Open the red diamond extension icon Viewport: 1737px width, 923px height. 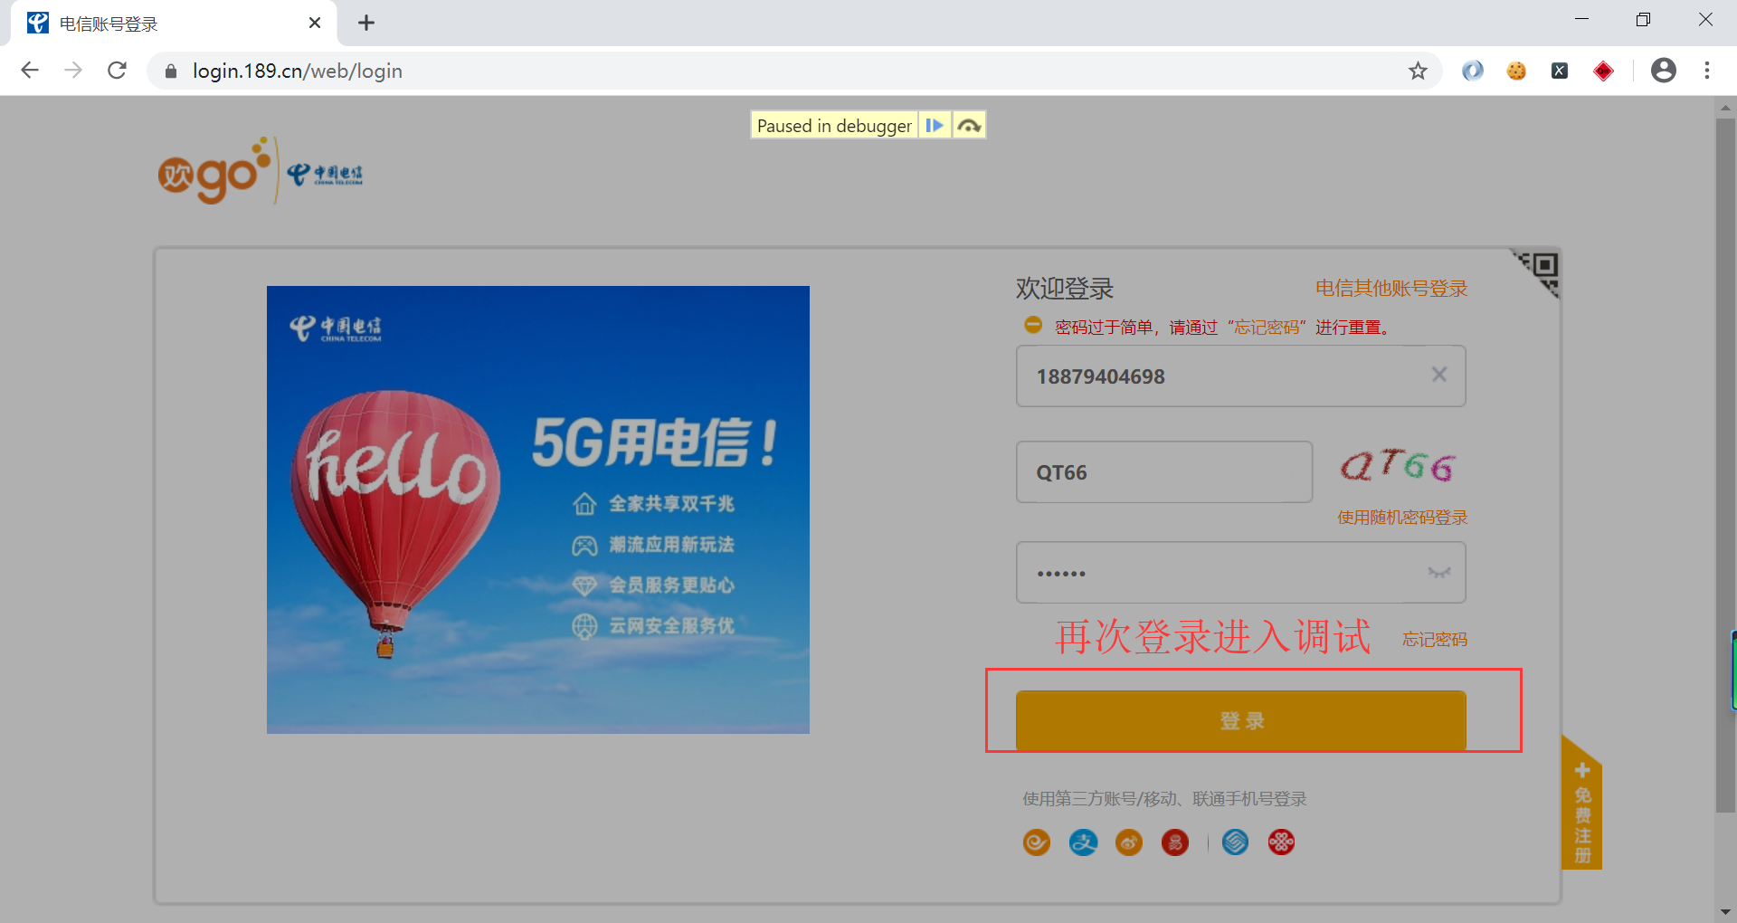click(1603, 71)
